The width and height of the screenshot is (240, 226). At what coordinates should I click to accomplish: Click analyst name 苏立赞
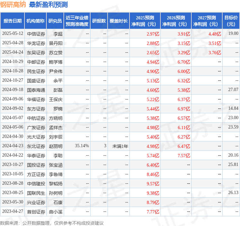point(56,53)
